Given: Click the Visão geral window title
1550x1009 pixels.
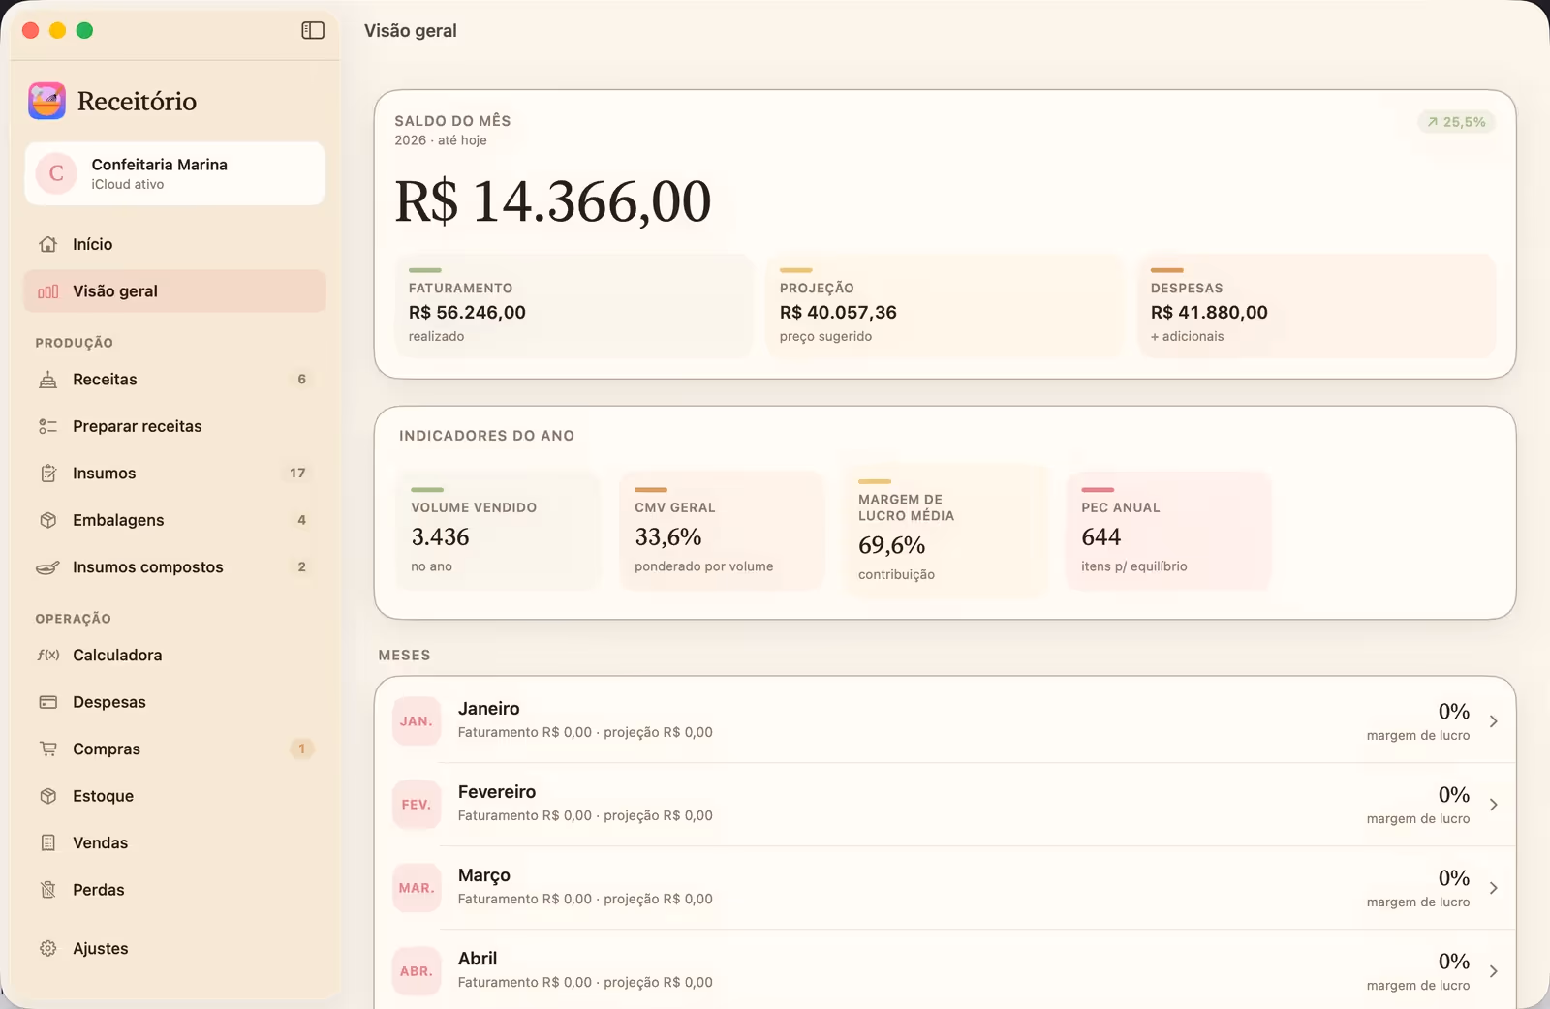Looking at the screenshot, I should [x=411, y=31].
